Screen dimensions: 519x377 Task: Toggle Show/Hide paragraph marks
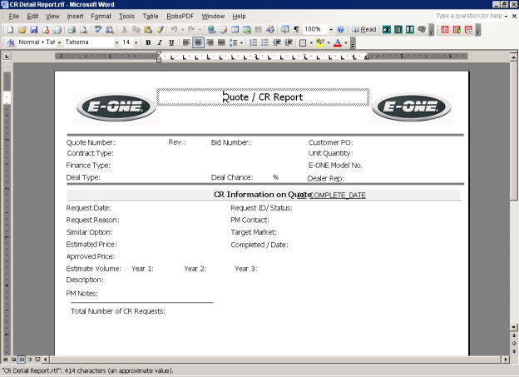[x=297, y=29]
